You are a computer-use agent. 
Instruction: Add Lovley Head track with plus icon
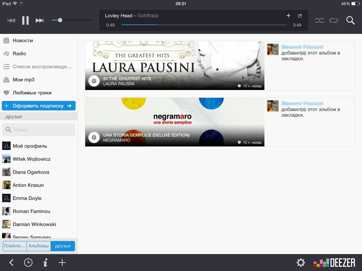click(x=288, y=16)
